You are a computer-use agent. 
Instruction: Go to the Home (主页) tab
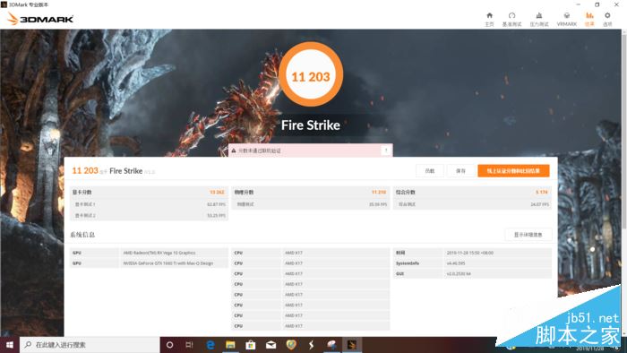point(489,19)
